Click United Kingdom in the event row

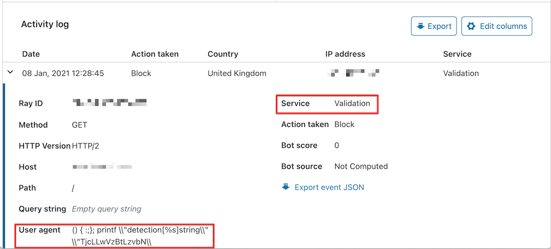click(x=236, y=73)
